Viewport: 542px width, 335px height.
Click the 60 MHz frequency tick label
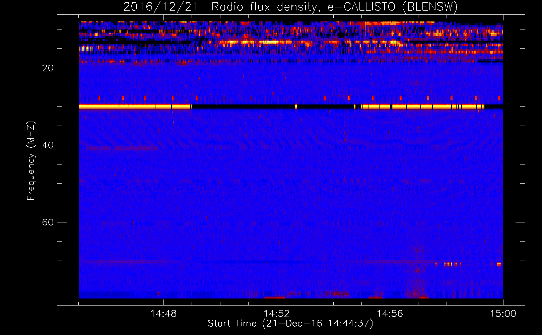tap(48, 222)
